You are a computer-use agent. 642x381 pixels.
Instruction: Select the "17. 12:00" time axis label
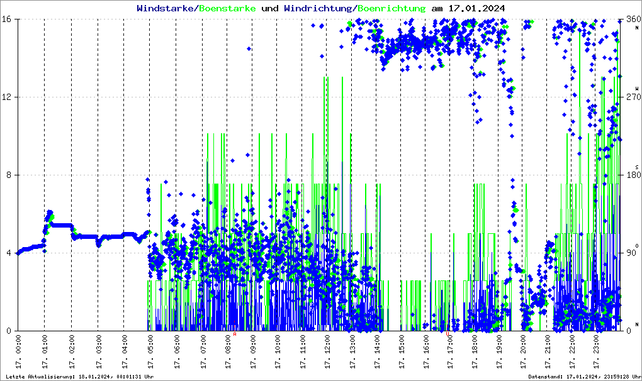pos(327,354)
